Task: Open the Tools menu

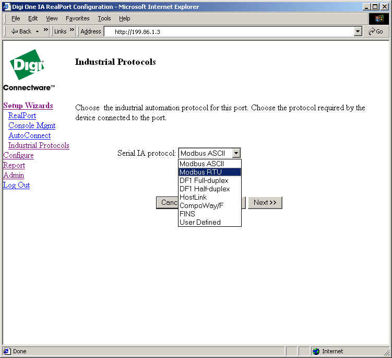Action: pyautogui.click(x=104, y=18)
